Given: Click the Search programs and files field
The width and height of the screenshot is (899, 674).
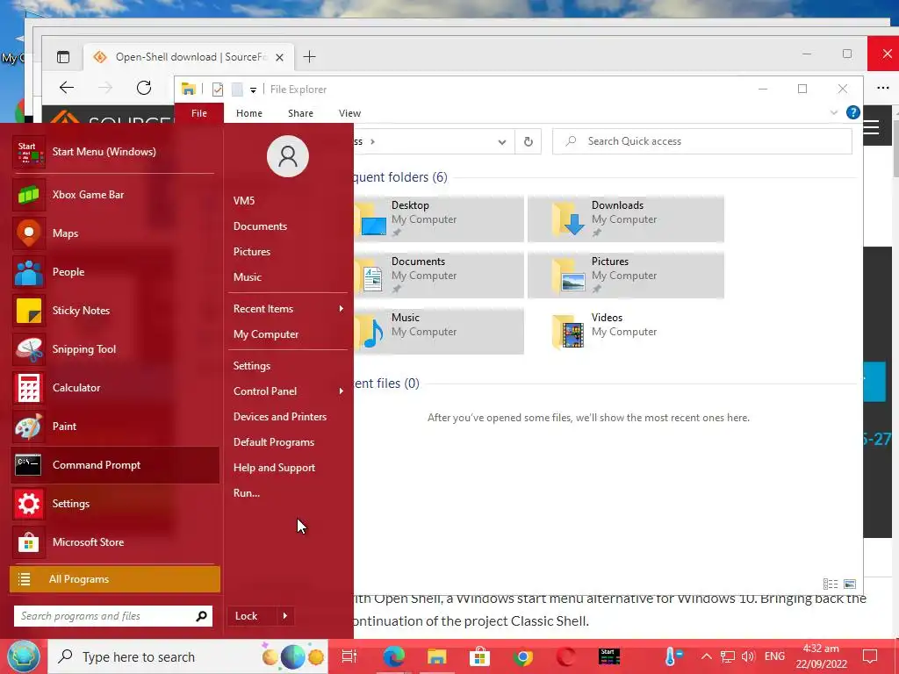Looking at the screenshot, I should coord(113,616).
